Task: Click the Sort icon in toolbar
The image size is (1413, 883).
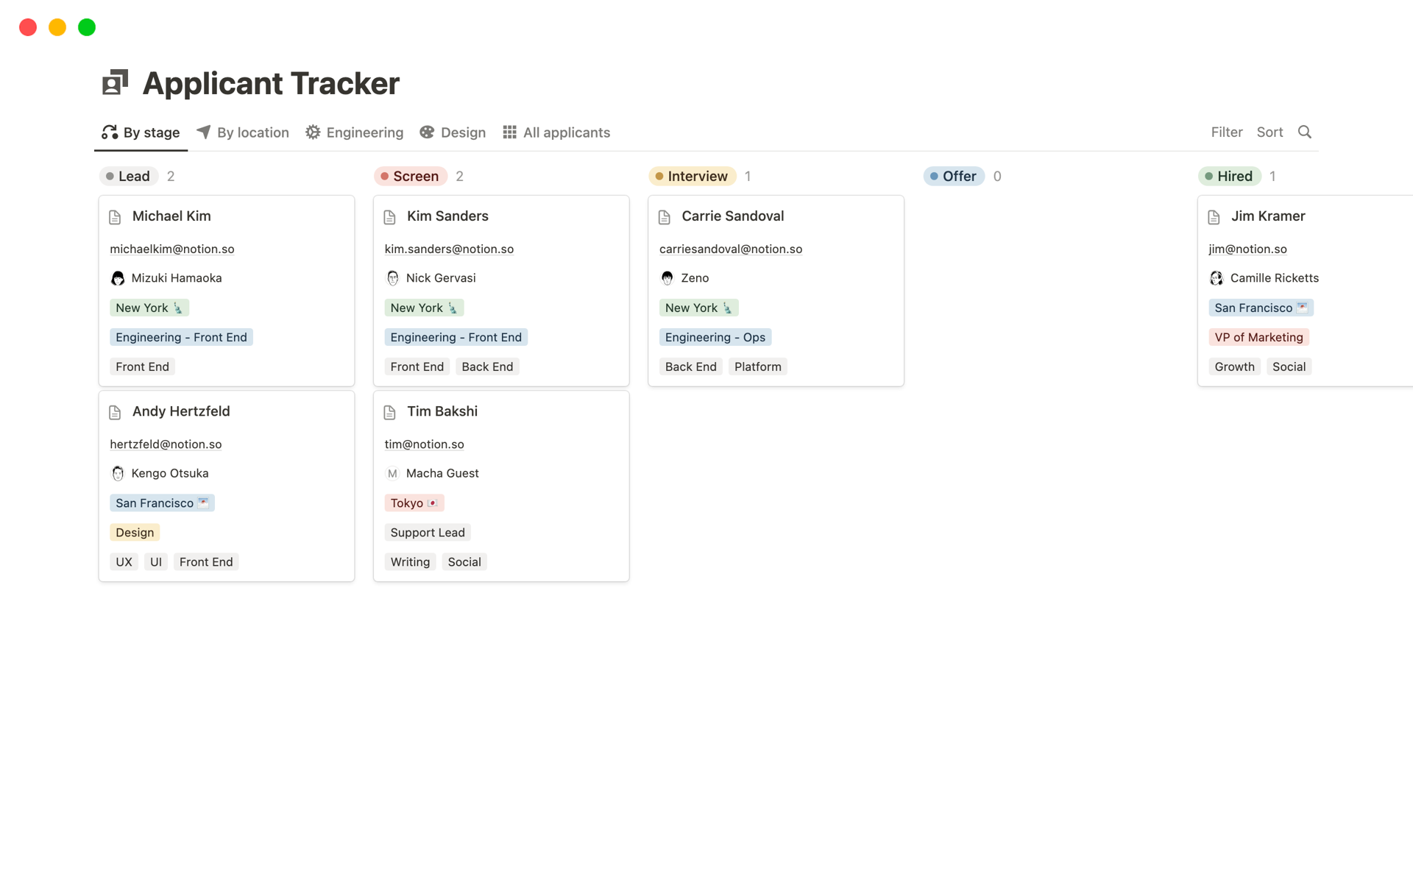Action: pos(1270,132)
